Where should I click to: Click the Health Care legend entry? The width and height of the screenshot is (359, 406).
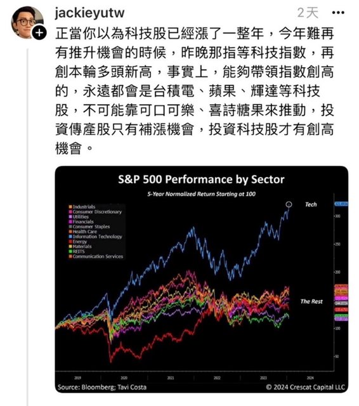pyautogui.click(x=82, y=232)
